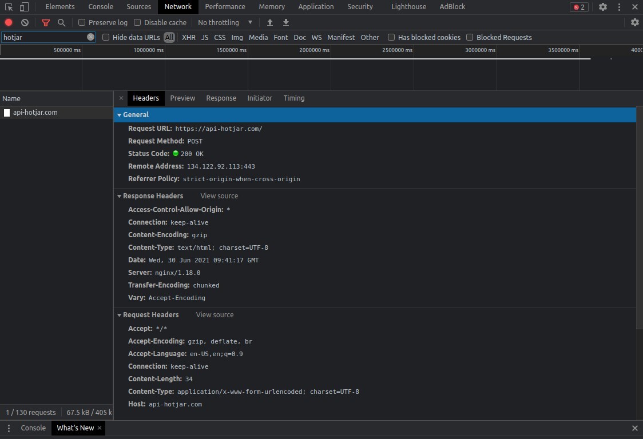
Task: Click the export HAR download icon
Action: tap(286, 22)
